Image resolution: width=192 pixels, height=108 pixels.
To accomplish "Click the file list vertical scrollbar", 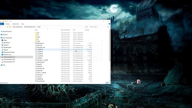I will [x=109, y=46].
